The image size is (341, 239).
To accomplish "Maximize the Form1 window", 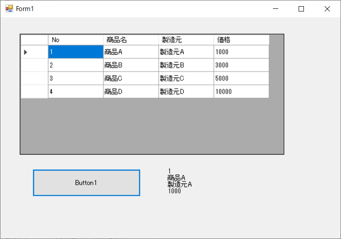I will tap(301, 9).
